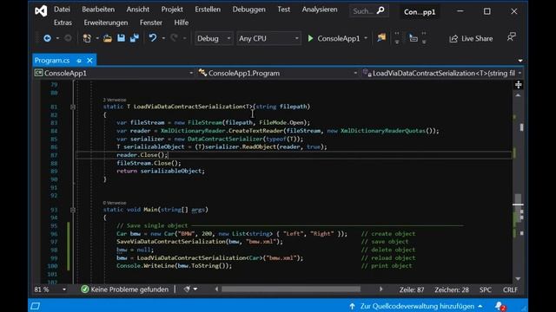Collapse the LoadViaDataContractSerialization method at line 81
Image resolution: width=556 pixels, height=312 pixels.
click(x=73, y=107)
